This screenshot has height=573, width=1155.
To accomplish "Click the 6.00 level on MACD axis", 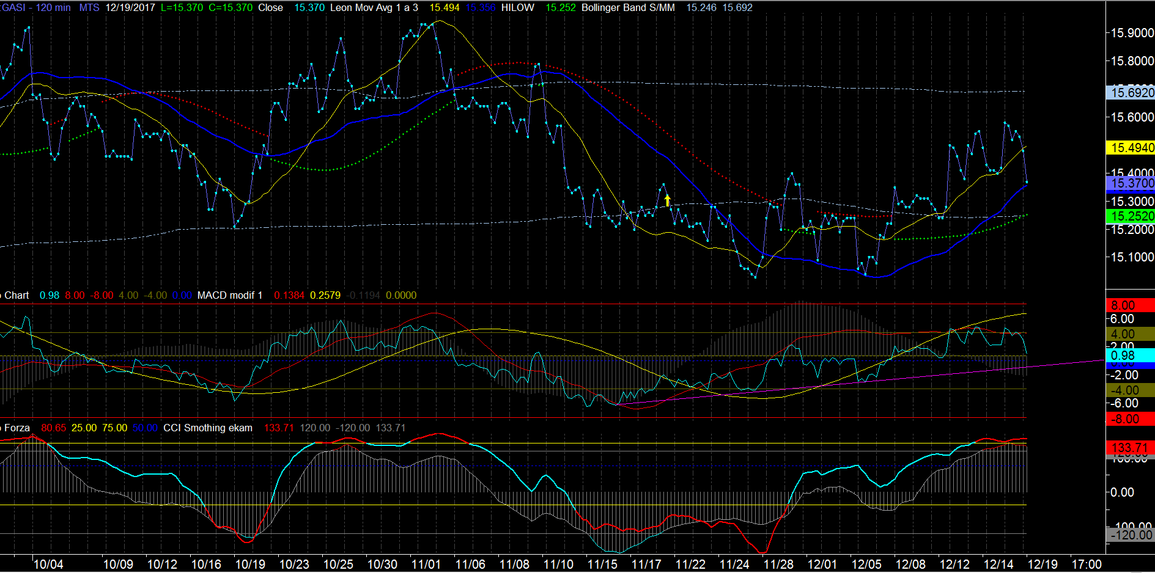I will coord(1123,319).
